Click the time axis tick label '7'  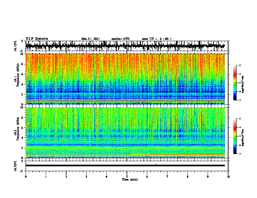[x=167, y=177]
